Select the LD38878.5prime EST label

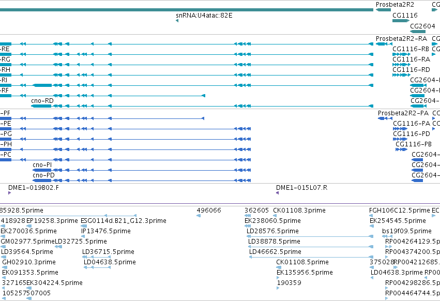274,242
